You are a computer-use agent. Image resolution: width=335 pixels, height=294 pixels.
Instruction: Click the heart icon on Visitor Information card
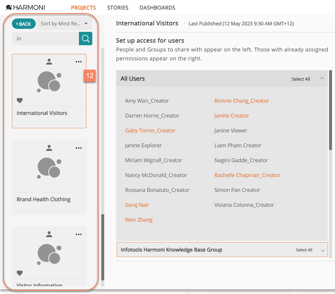(x=20, y=273)
